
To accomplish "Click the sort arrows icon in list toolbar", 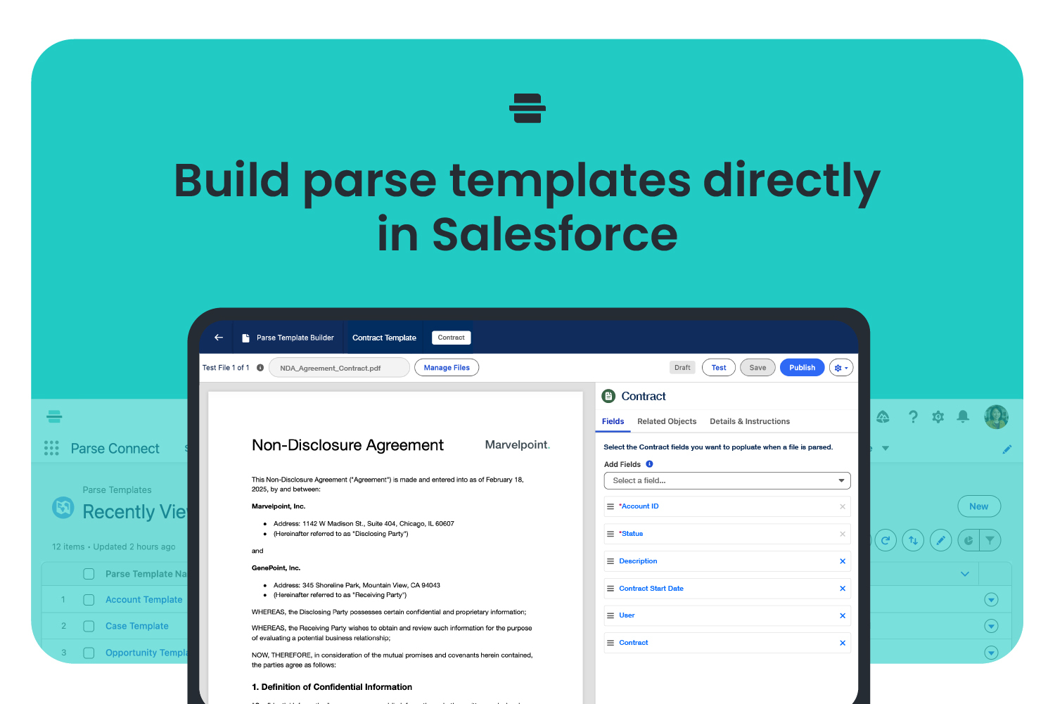I will point(913,540).
